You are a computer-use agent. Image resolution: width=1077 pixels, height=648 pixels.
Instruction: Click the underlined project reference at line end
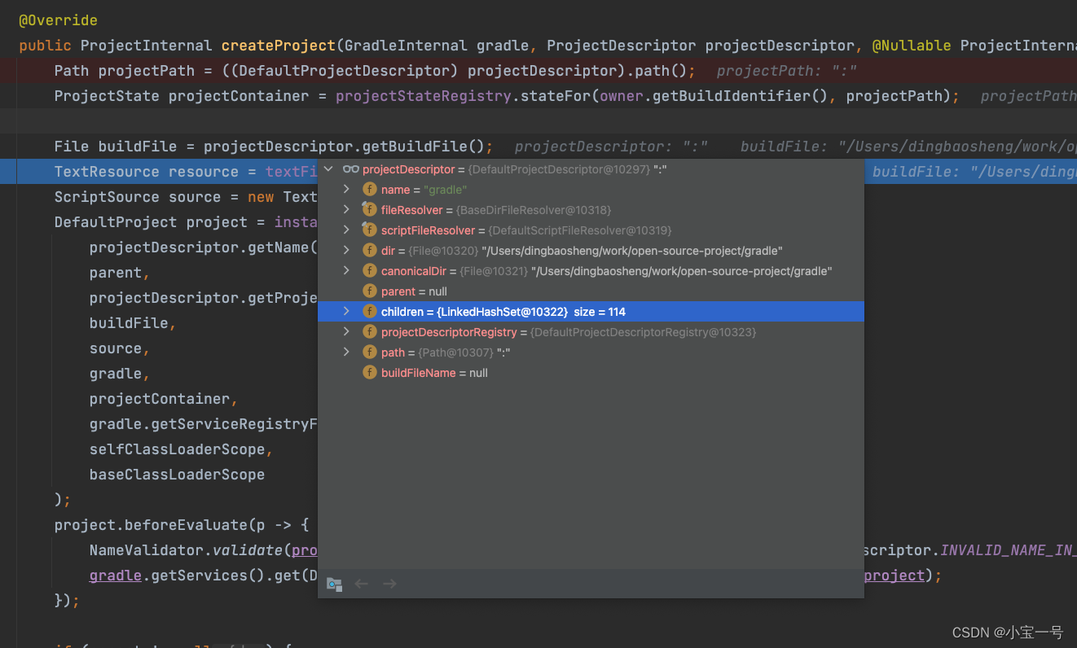pyautogui.click(x=895, y=576)
